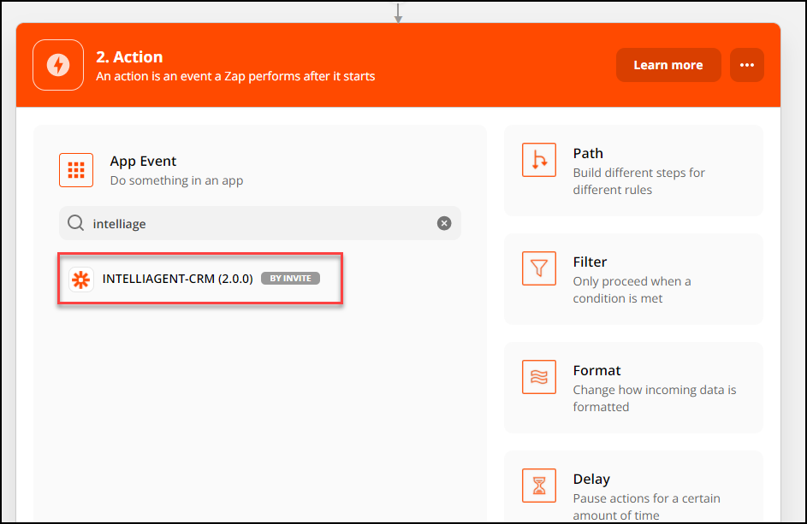The image size is (807, 524).
Task: Click the Path branching-arrows icon
Action: (539, 160)
